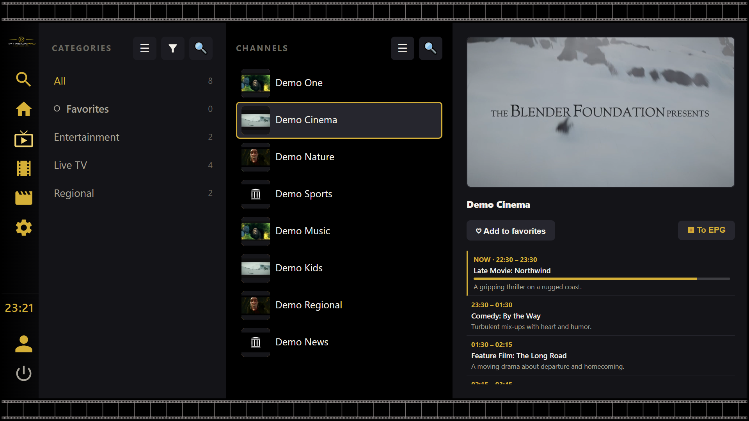This screenshot has width=749, height=421.
Task: Click the IPTVisionPro logo
Action: 22,41
